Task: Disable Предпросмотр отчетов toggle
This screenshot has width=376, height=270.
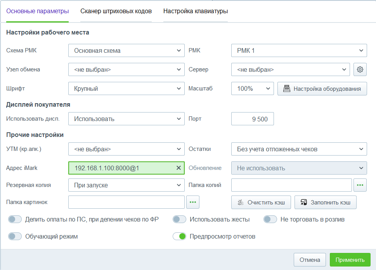Action: pos(180,236)
